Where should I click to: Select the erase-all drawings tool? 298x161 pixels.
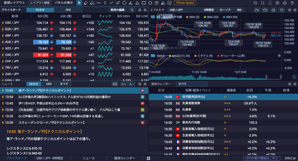coord(92,3)
